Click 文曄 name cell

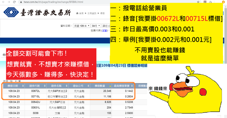(57, 113)
